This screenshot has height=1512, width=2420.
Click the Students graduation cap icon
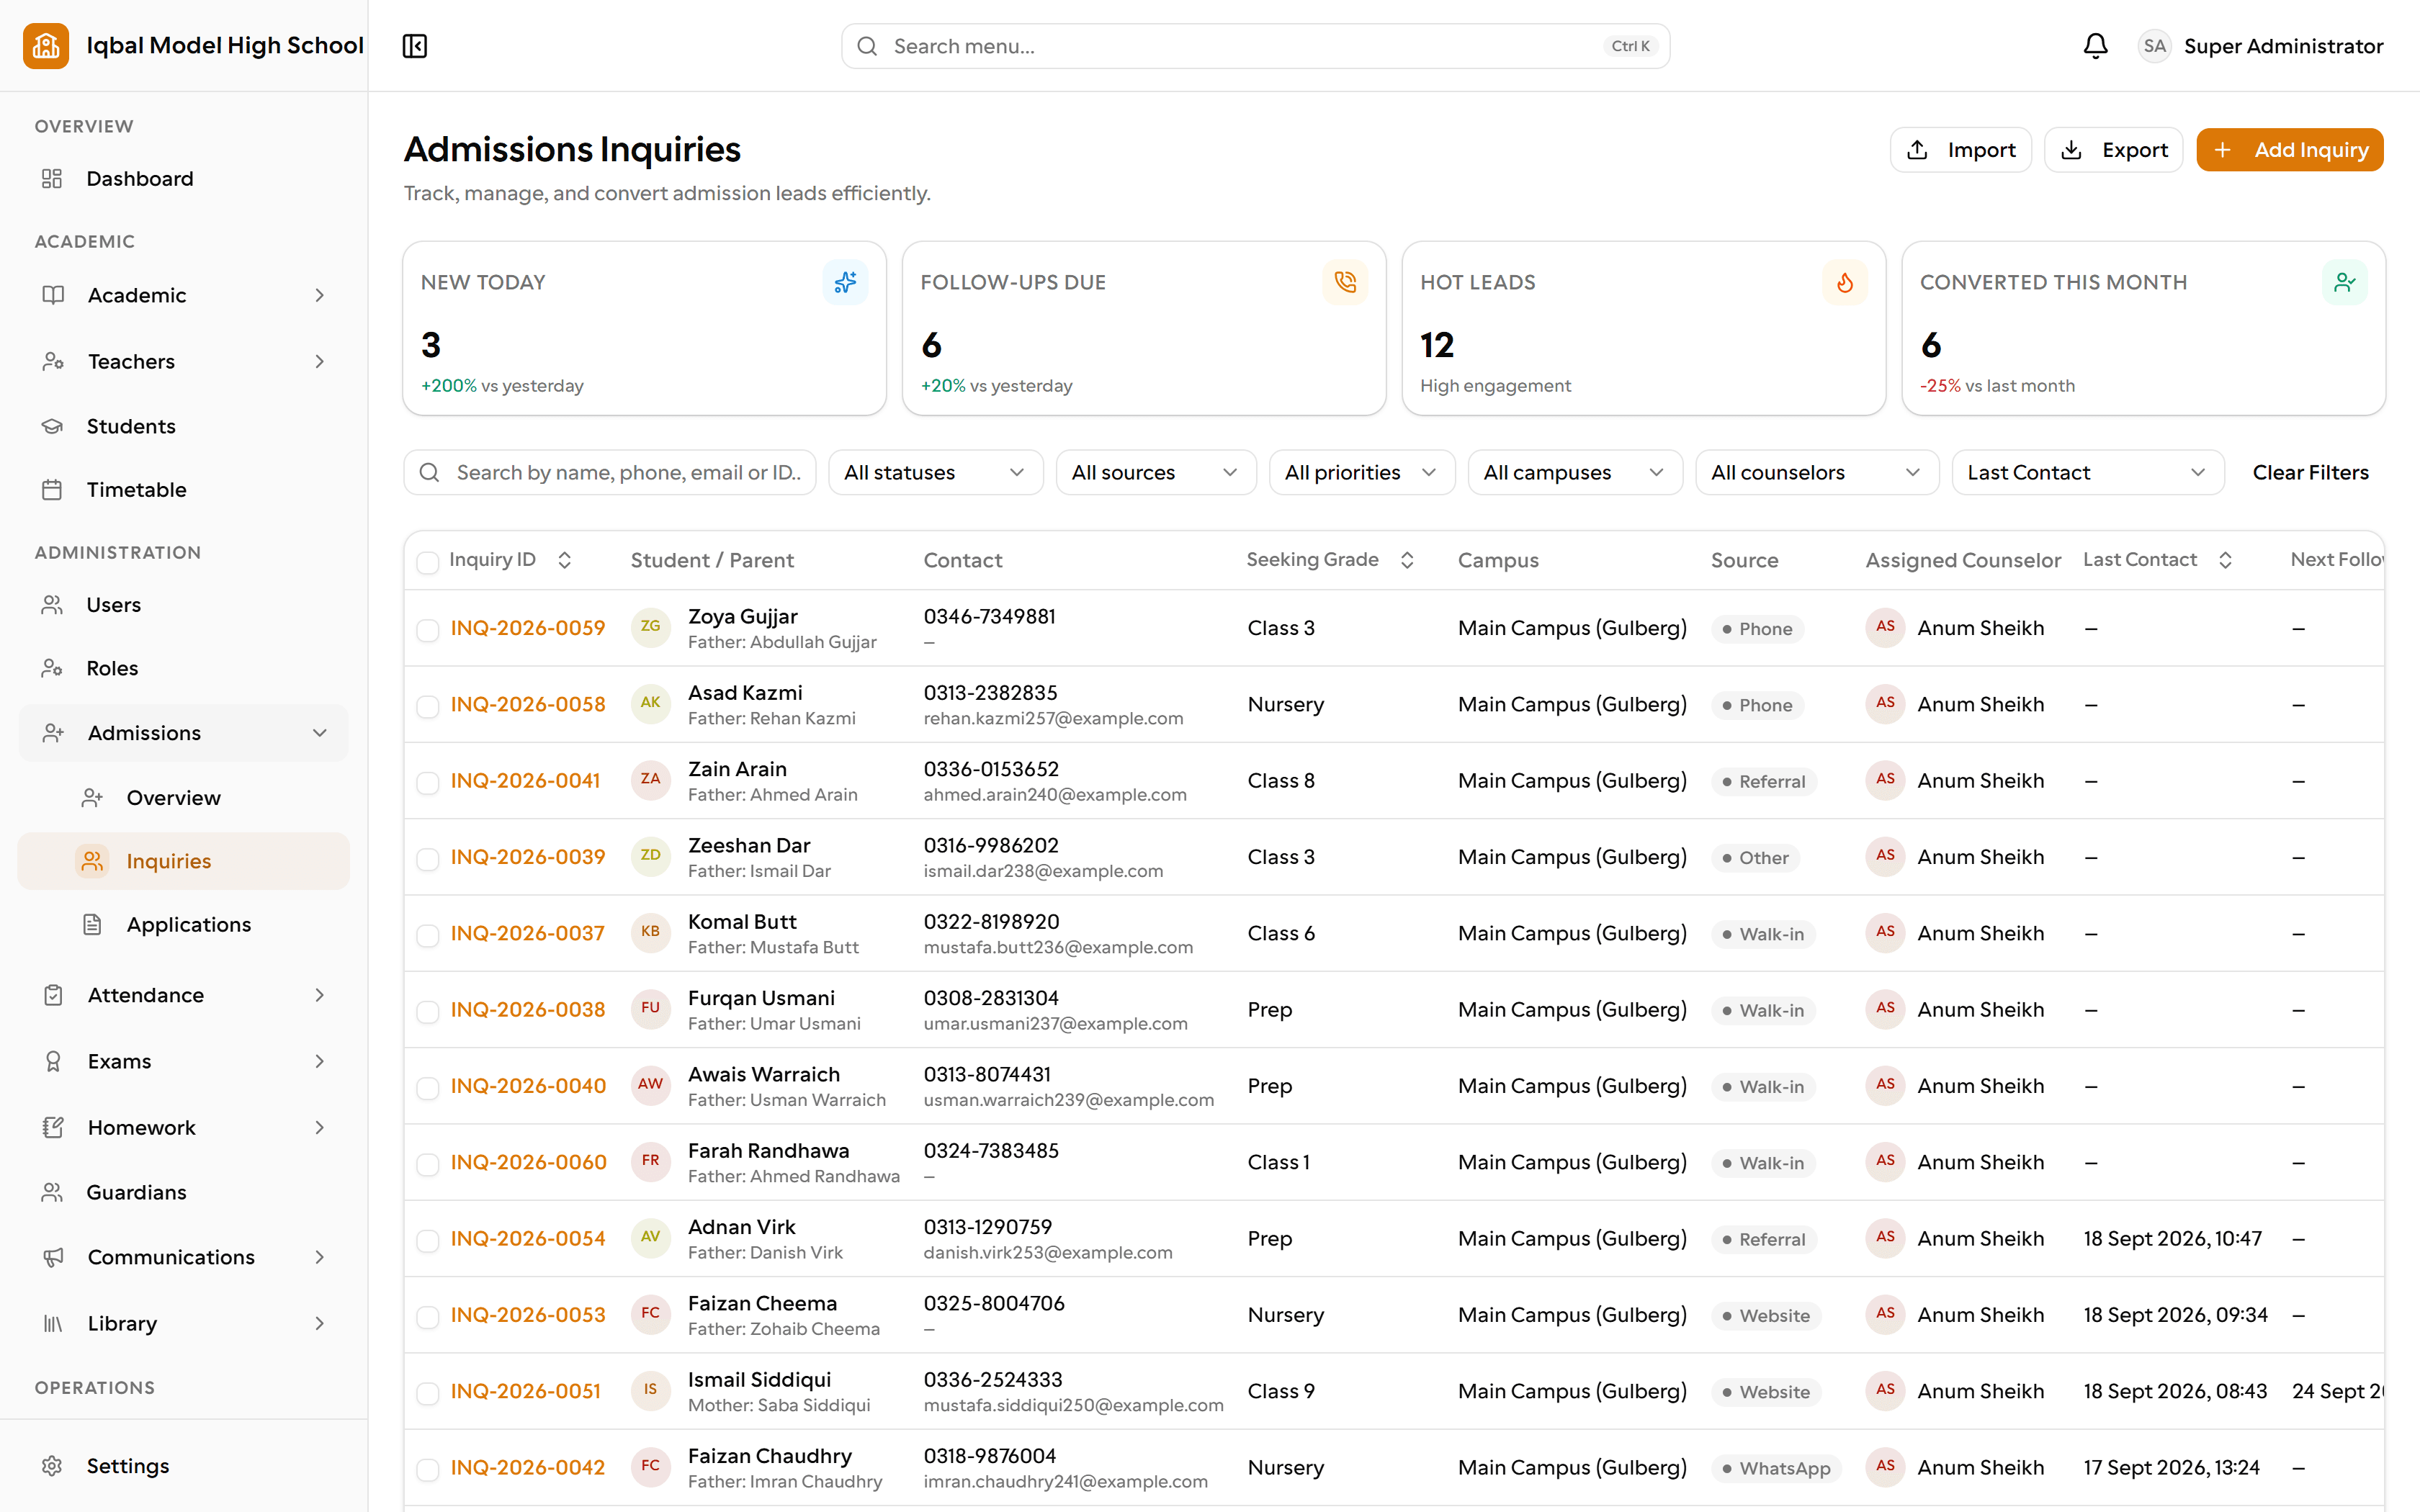point(52,427)
